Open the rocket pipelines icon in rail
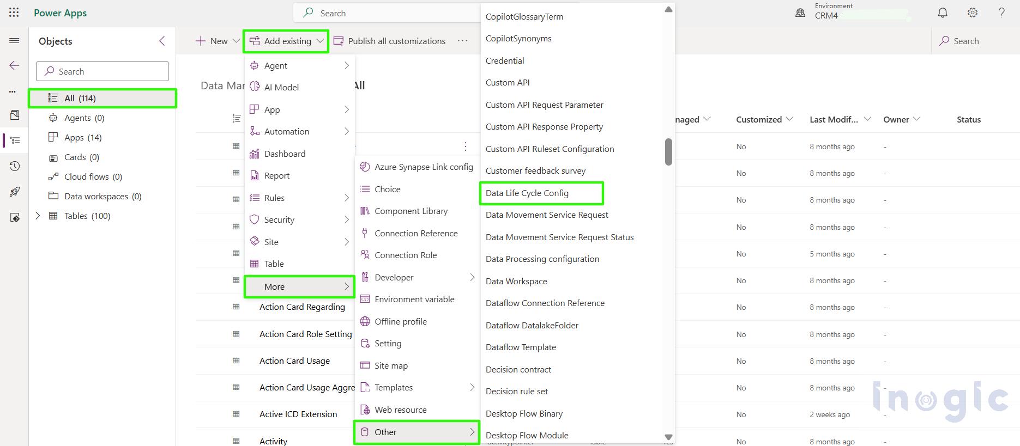The width and height of the screenshot is (1020, 446). (x=15, y=192)
